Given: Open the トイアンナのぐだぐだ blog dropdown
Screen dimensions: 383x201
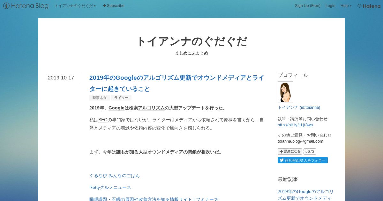Looking at the screenshot, I should [x=75, y=6].
